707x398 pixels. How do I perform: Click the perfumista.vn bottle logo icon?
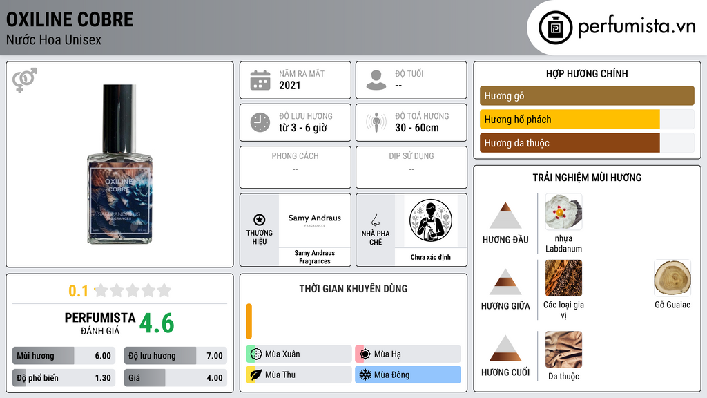555,28
